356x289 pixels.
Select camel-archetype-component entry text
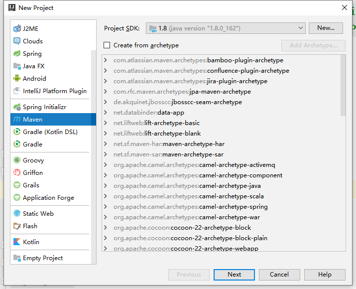coord(198,175)
